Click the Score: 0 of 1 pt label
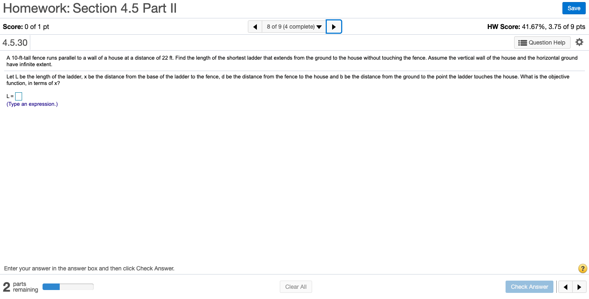This screenshot has height=299, width=589. pos(26,27)
